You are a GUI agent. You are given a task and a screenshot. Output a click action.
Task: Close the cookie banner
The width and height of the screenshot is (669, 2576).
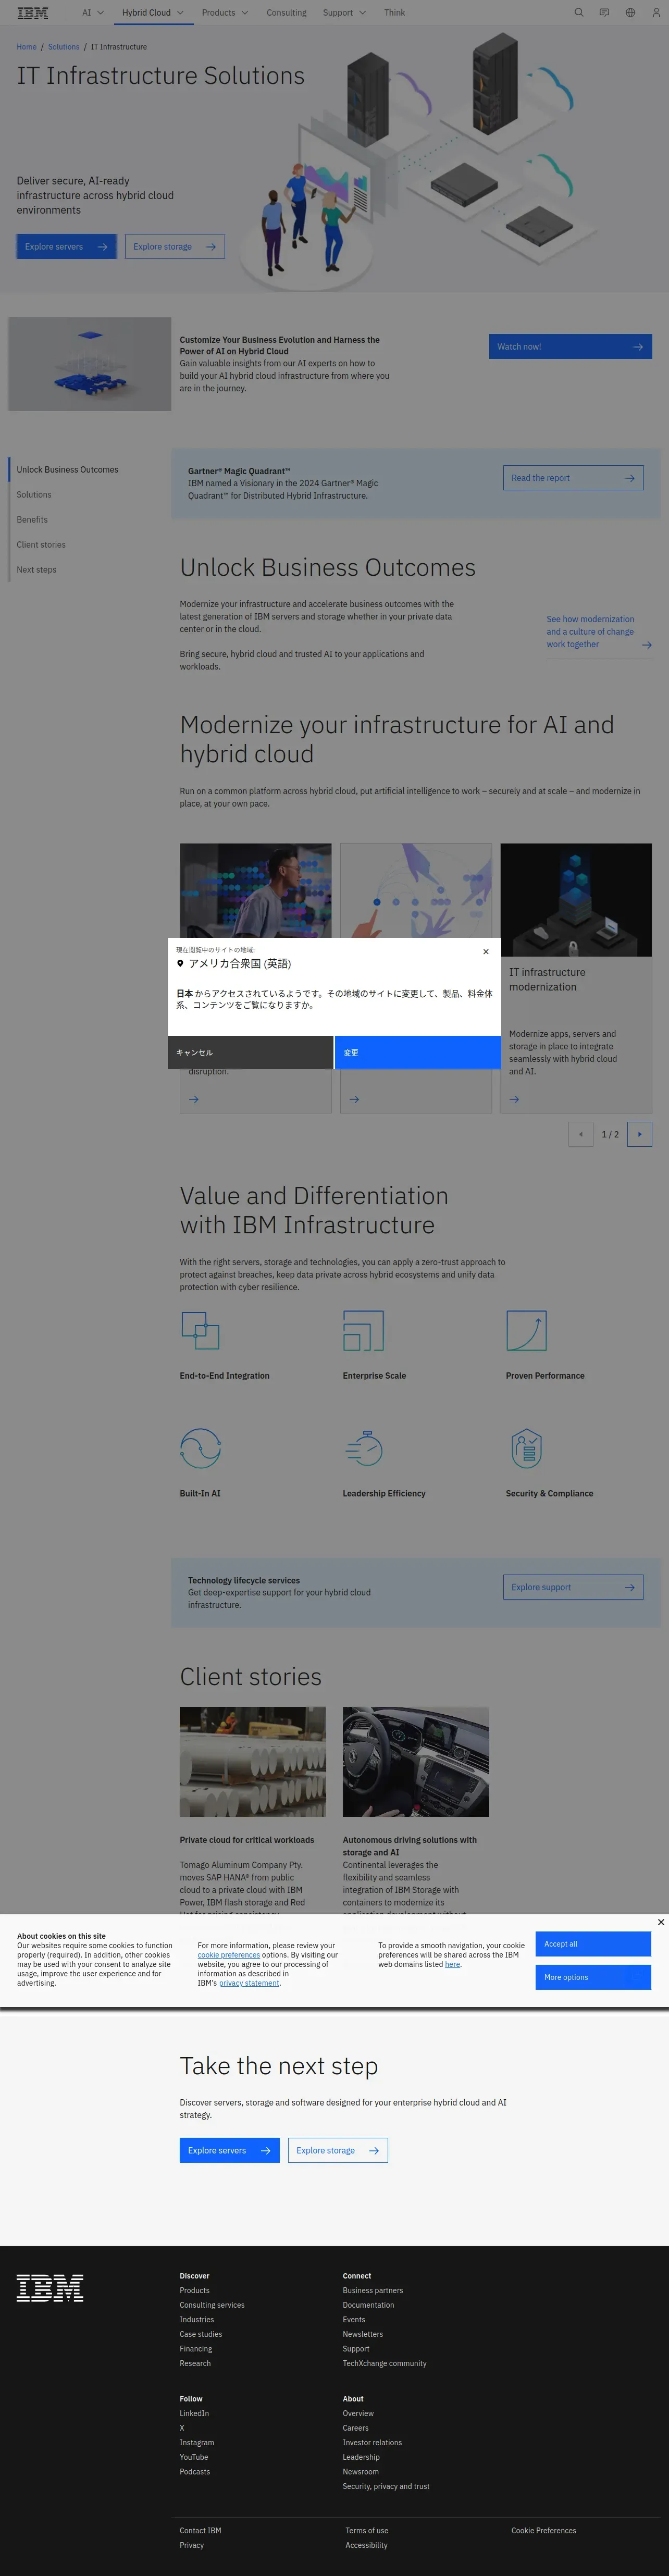pos(660,1922)
